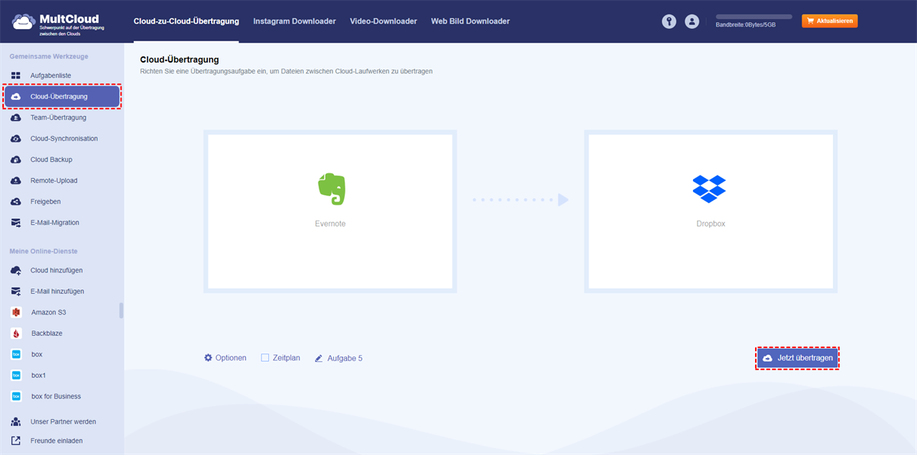
Task: Open the Video-Downloader tab
Action: coord(383,21)
